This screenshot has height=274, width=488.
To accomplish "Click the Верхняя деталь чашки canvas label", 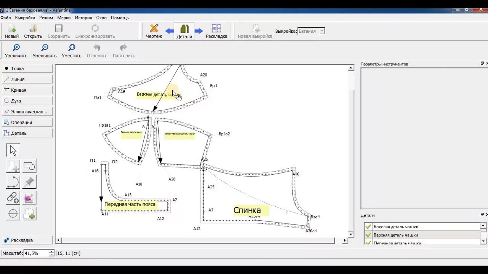I will pos(159,94).
